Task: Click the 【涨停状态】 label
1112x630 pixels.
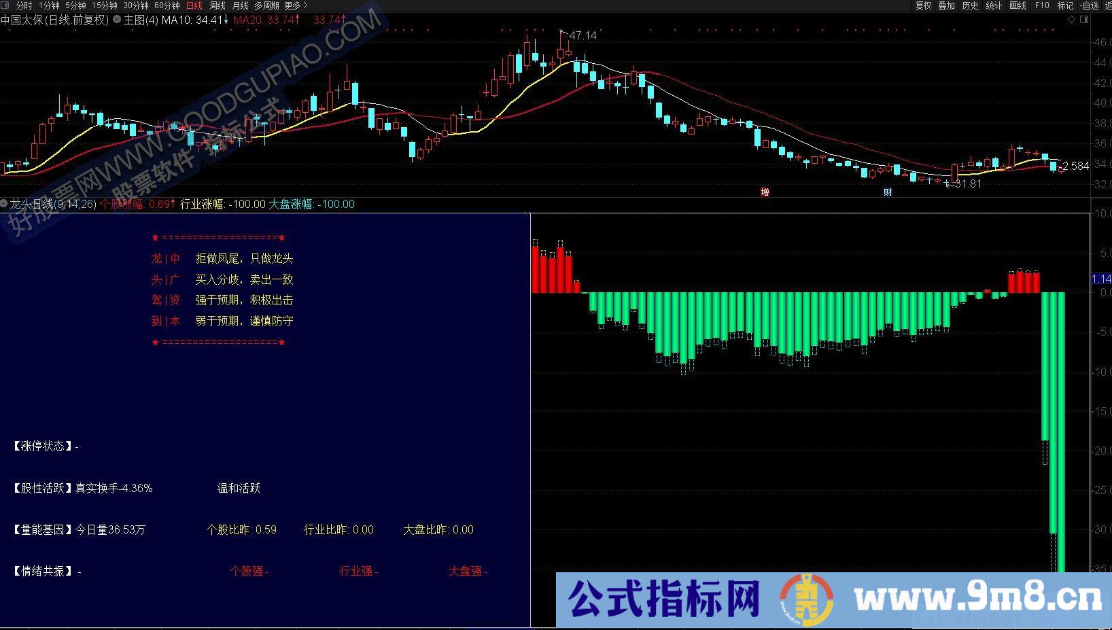Action: tap(41, 446)
